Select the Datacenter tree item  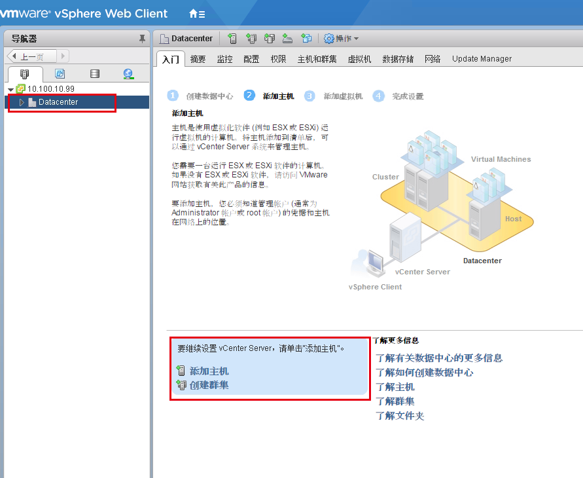(77, 102)
